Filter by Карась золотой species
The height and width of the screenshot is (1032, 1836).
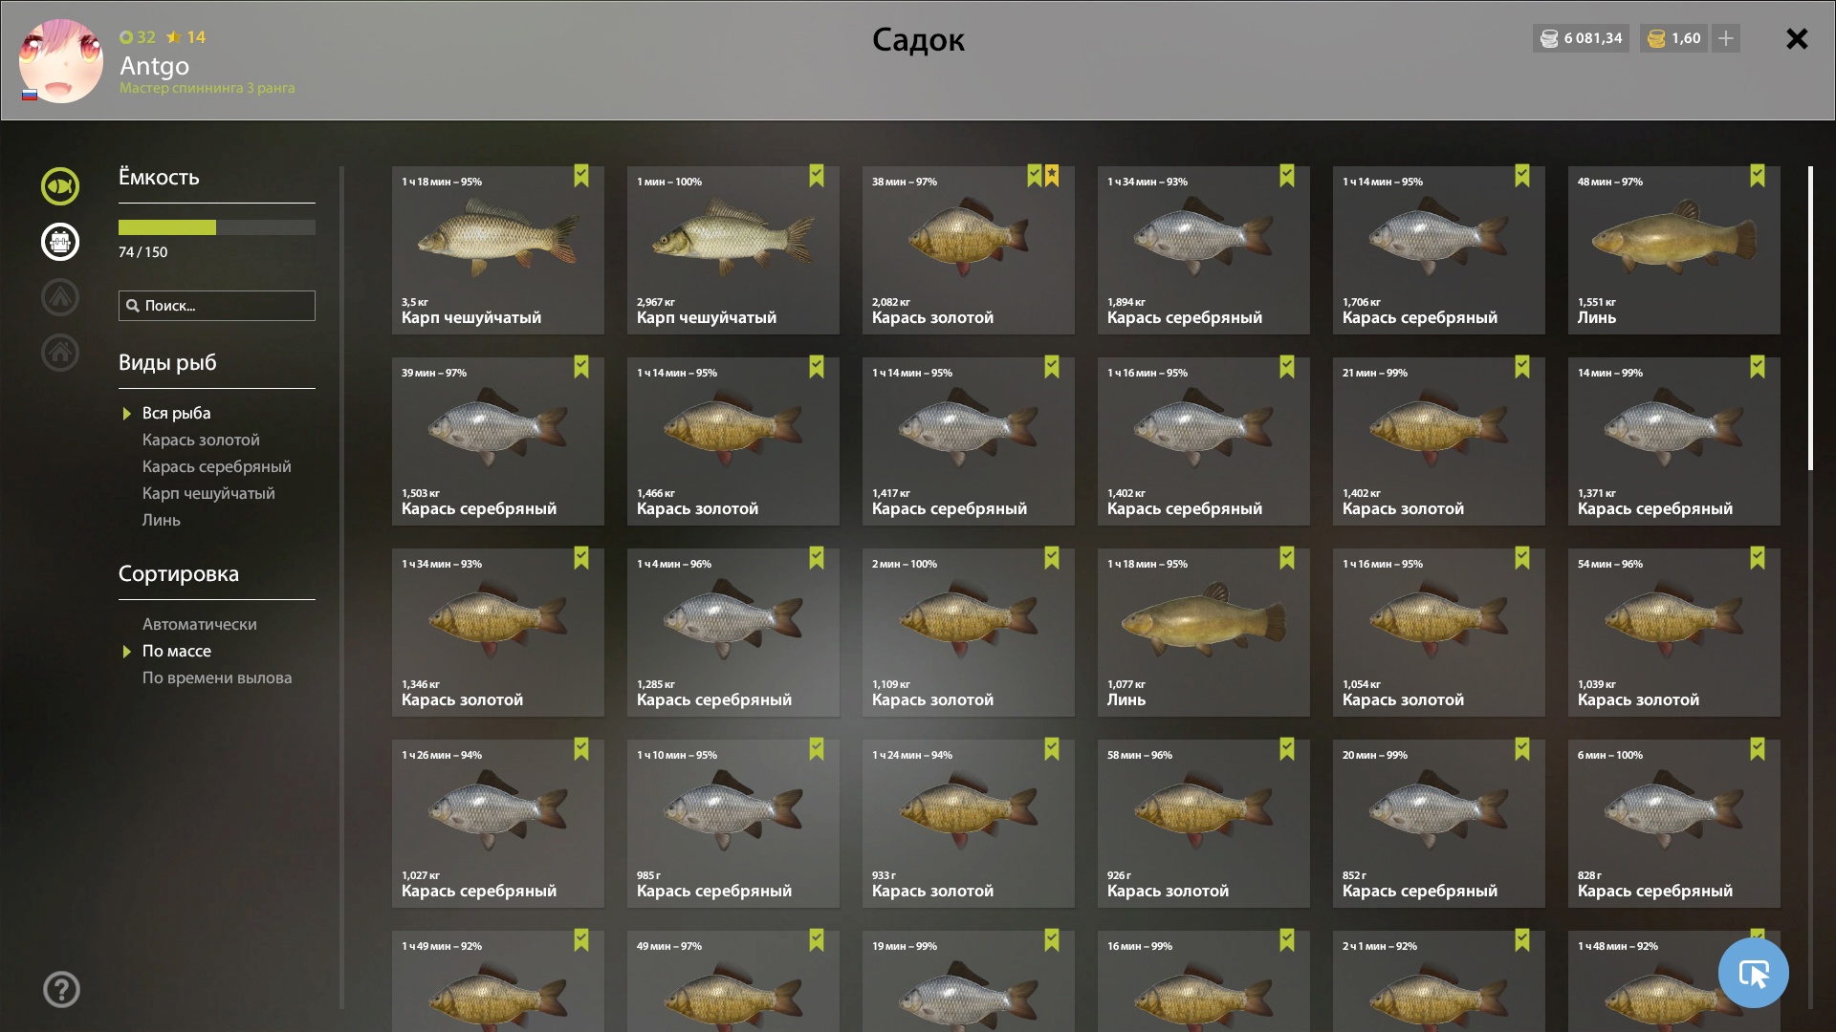click(x=201, y=440)
